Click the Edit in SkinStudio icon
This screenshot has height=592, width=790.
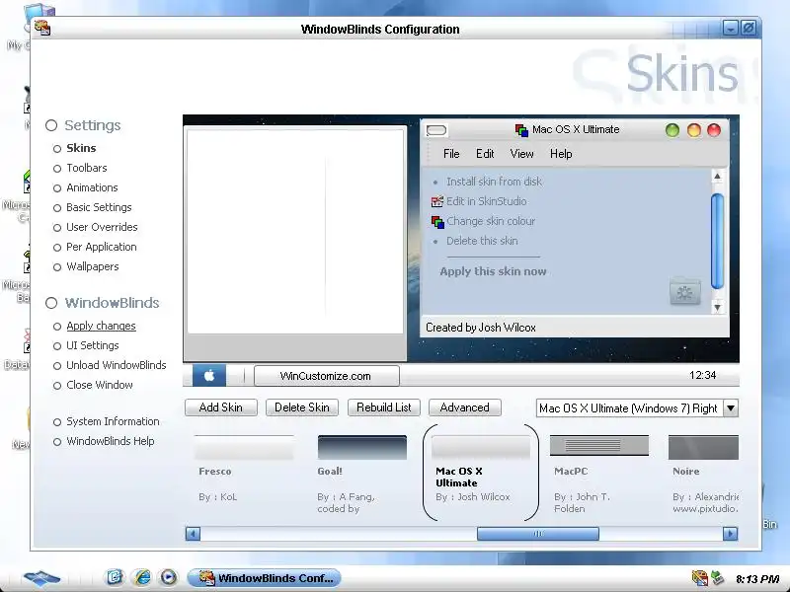[436, 201]
